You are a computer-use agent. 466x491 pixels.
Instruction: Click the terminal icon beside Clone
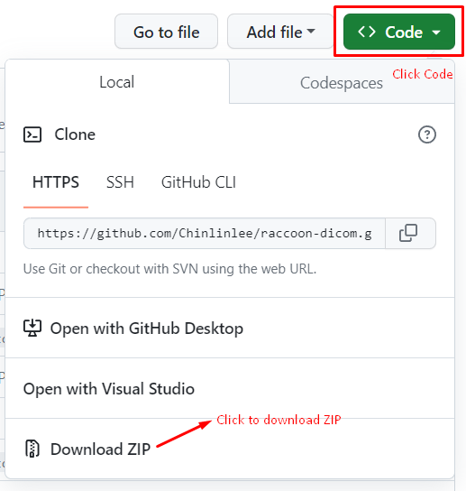(32, 134)
